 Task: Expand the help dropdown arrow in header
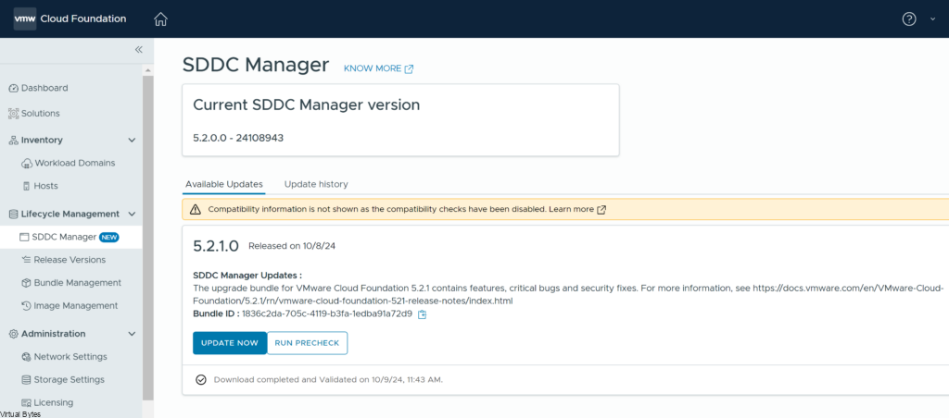[932, 19]
